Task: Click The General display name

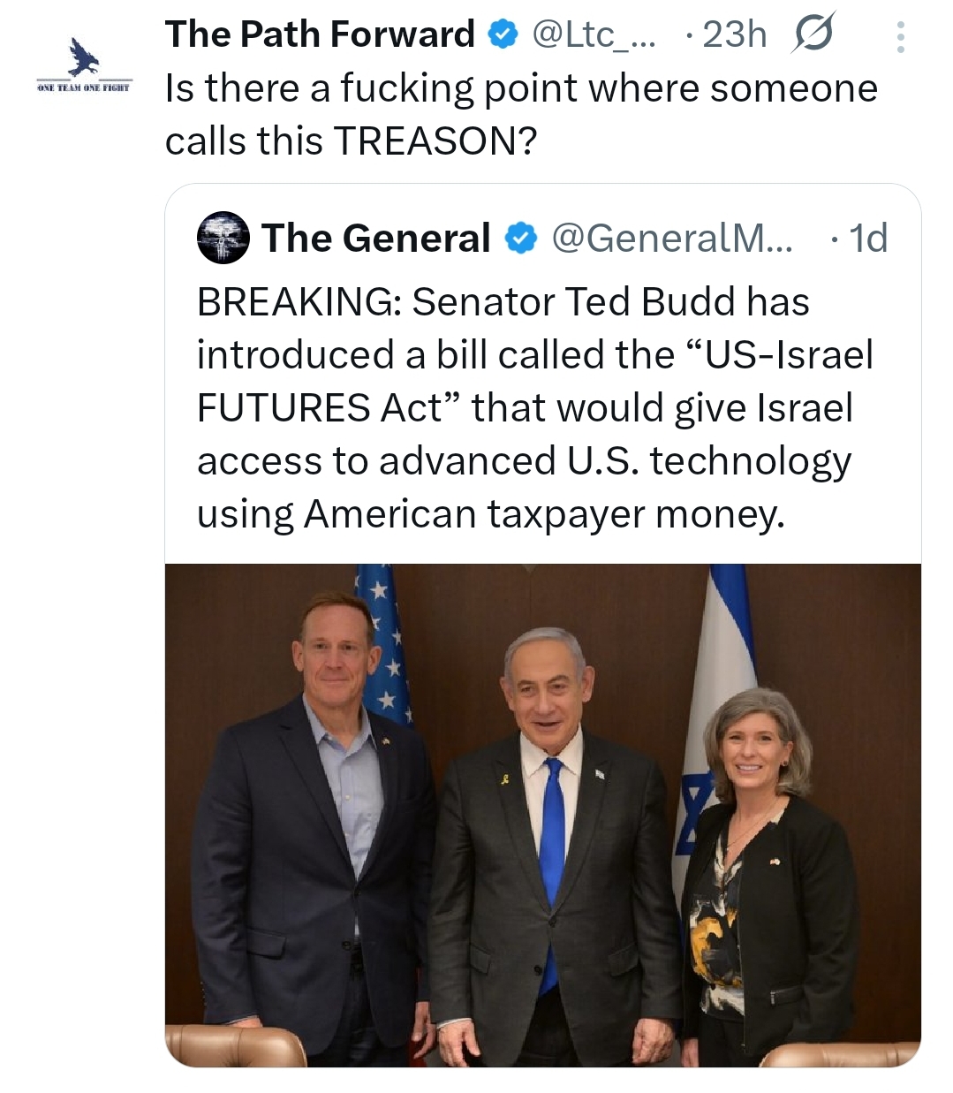Action: coord(375,239)
